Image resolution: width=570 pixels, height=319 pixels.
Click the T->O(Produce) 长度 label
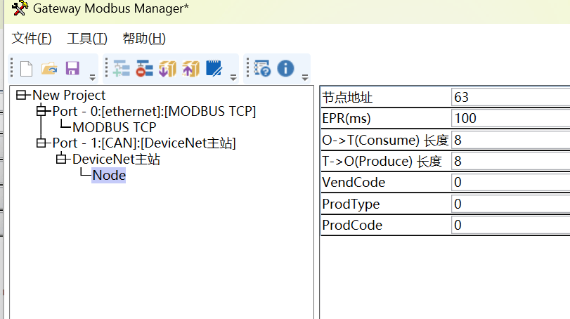pos(382,161)
